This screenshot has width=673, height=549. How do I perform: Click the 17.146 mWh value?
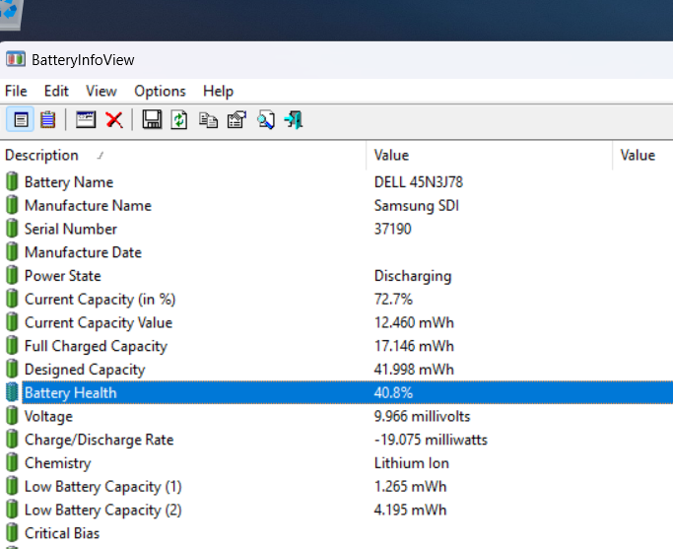[414, 346]
